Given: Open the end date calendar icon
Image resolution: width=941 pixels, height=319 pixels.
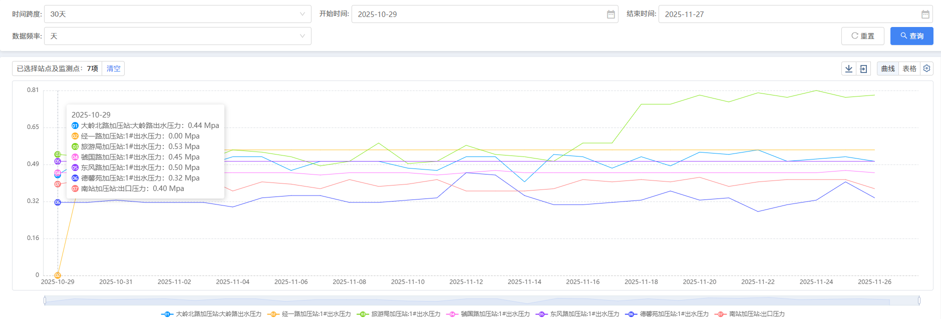Looking at the screenshot, I should (x=925, y=14).
